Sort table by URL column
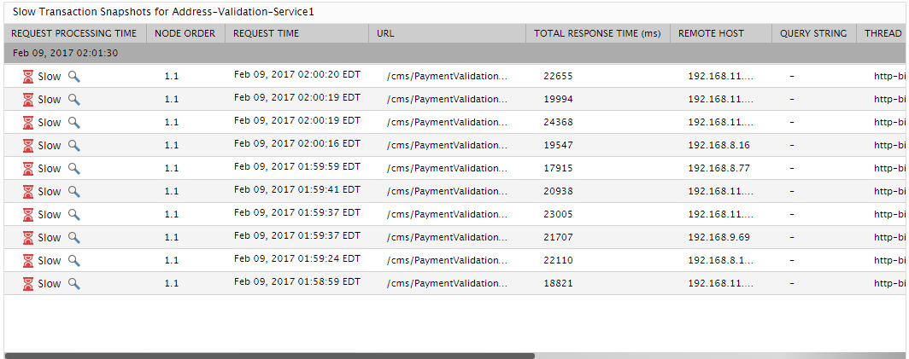This screenshot has width=909, height=359. (x=447, y=33)
